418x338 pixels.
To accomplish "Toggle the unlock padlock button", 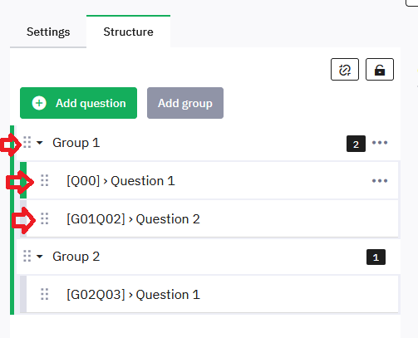I will click(x=380, y=70).
